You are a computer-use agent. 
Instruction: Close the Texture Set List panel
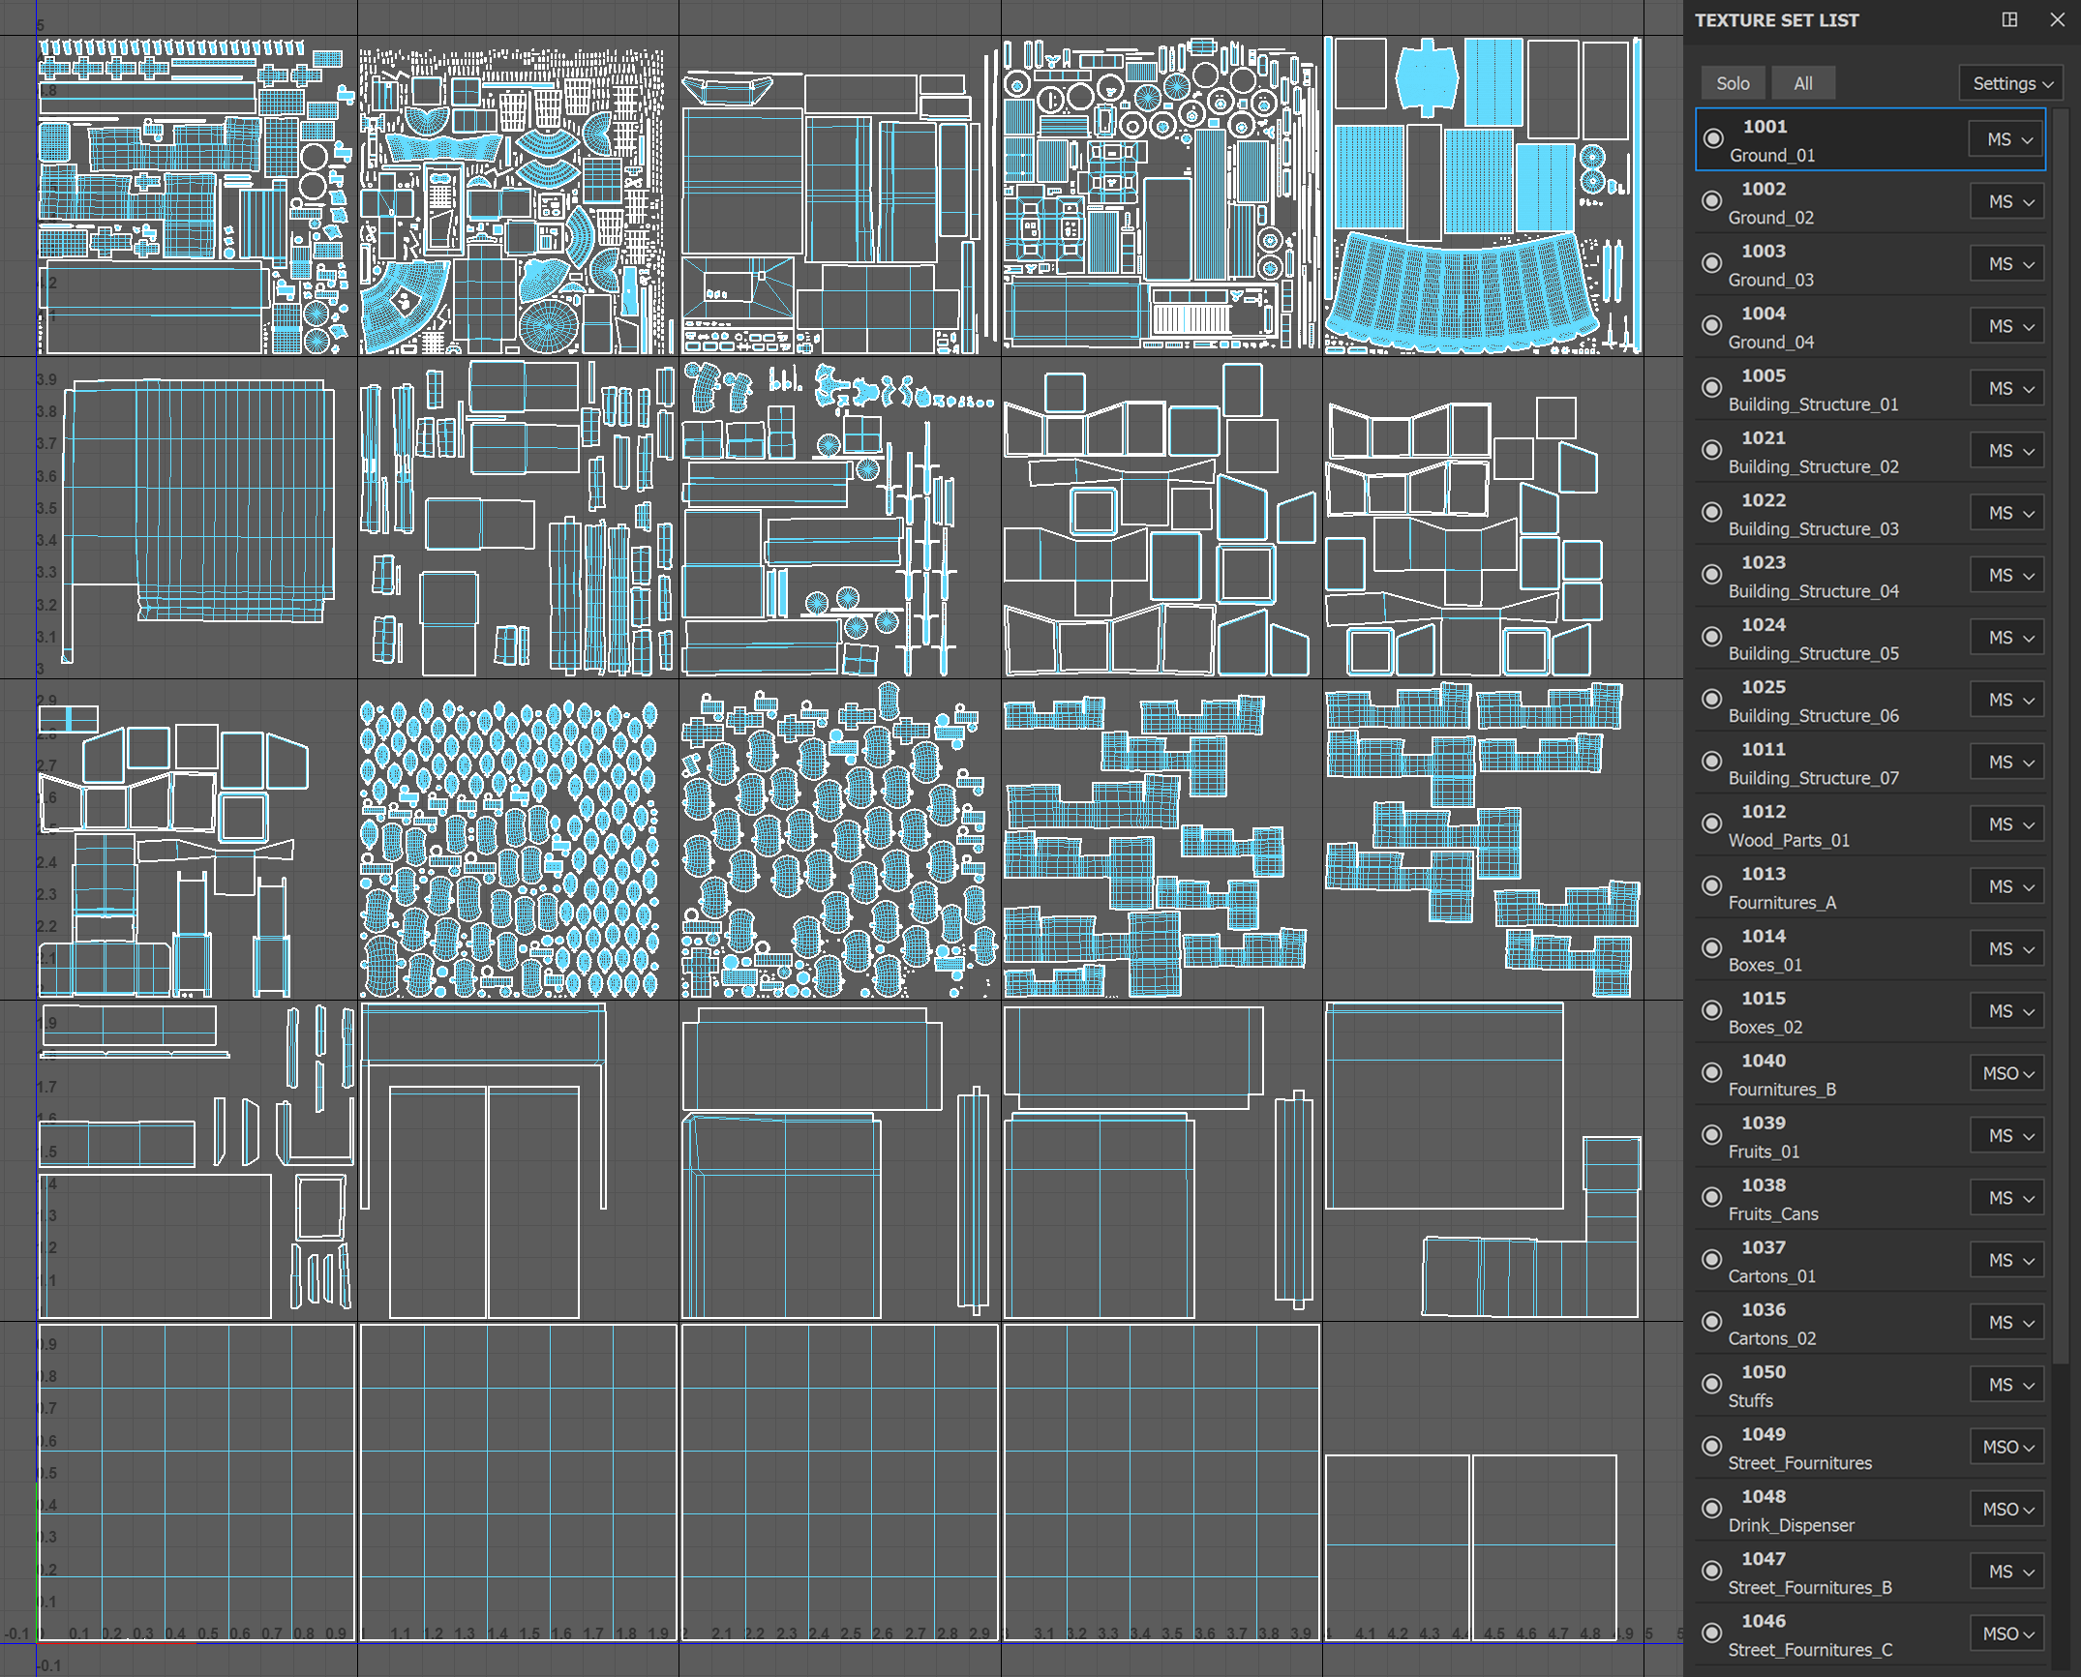(x=2057, y=20)
